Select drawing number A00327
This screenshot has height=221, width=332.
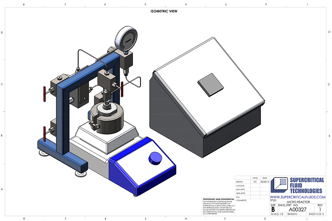(297, 209)
